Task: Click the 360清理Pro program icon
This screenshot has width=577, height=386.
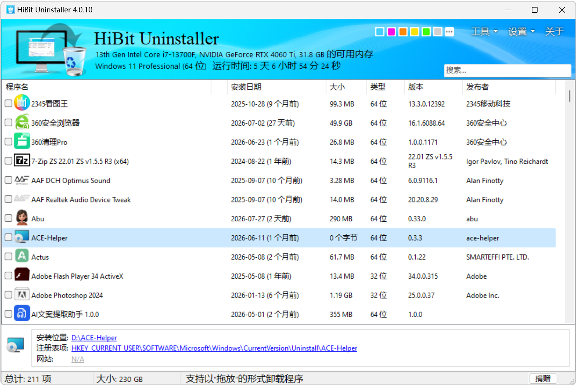Action: (x=22, y=141)
